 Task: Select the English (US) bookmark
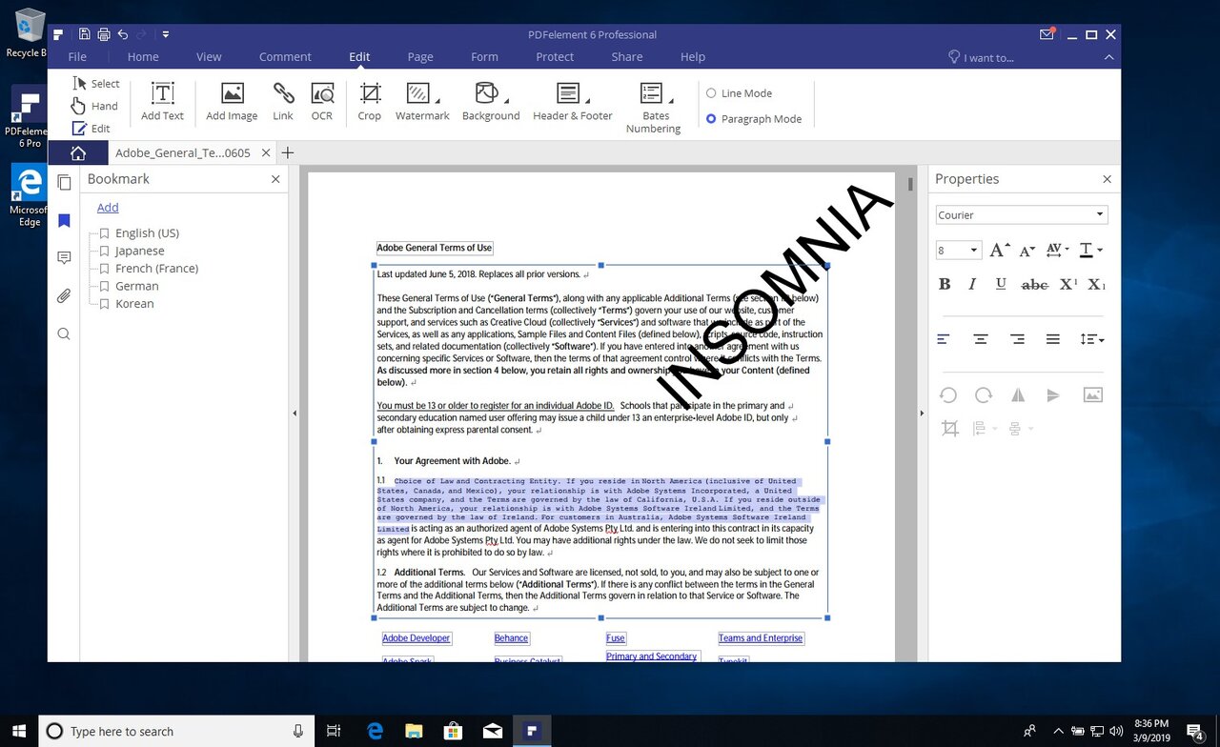147,232
